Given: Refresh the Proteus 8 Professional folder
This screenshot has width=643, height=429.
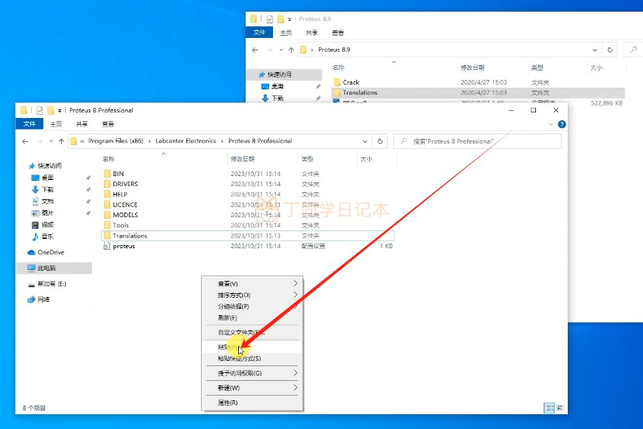Looking at the screenshot, I should tap(380, 141).
